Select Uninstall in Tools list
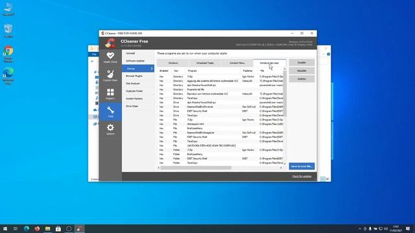415x233 pixels. tap(138, 53)
